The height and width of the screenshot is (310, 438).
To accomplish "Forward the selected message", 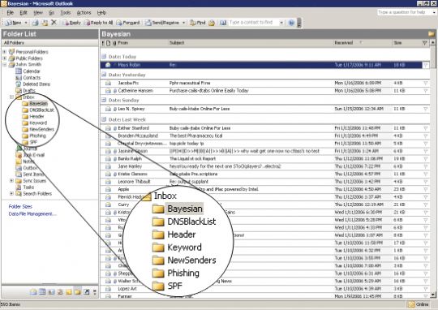I will tap(128, 23).
